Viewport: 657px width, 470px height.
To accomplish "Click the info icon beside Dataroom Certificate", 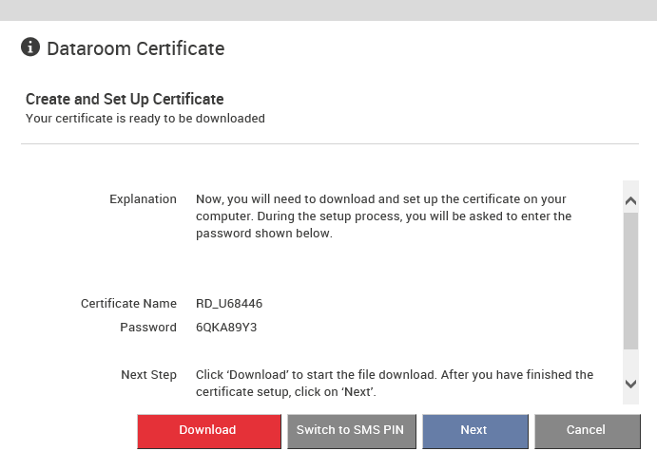I will click(x=30, y=47).
